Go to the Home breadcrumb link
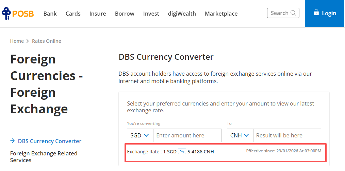The height and width of the screenshot is (171, 345). 17,41
